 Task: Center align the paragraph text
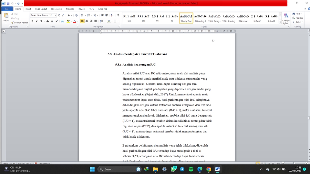pos(87,21)
